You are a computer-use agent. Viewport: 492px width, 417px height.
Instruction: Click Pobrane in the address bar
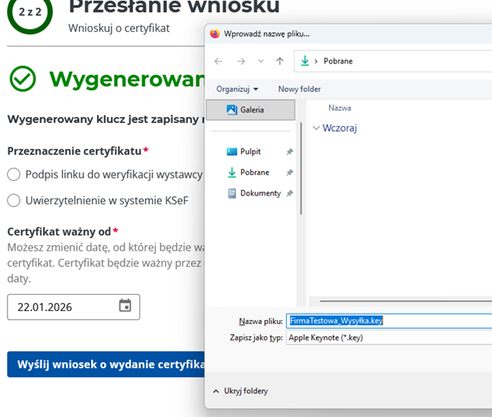(x=337, y=61)
